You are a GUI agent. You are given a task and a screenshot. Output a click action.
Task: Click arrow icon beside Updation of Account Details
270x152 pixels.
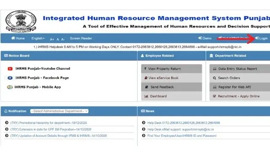(x=7, y=136)
